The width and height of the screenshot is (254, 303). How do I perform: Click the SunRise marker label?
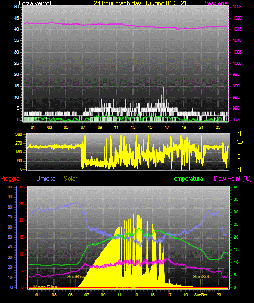pos(76,277)
